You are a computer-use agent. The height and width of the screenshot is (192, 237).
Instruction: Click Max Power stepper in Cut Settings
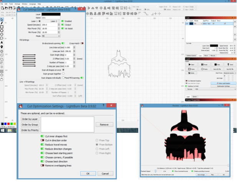coord(59,28)
